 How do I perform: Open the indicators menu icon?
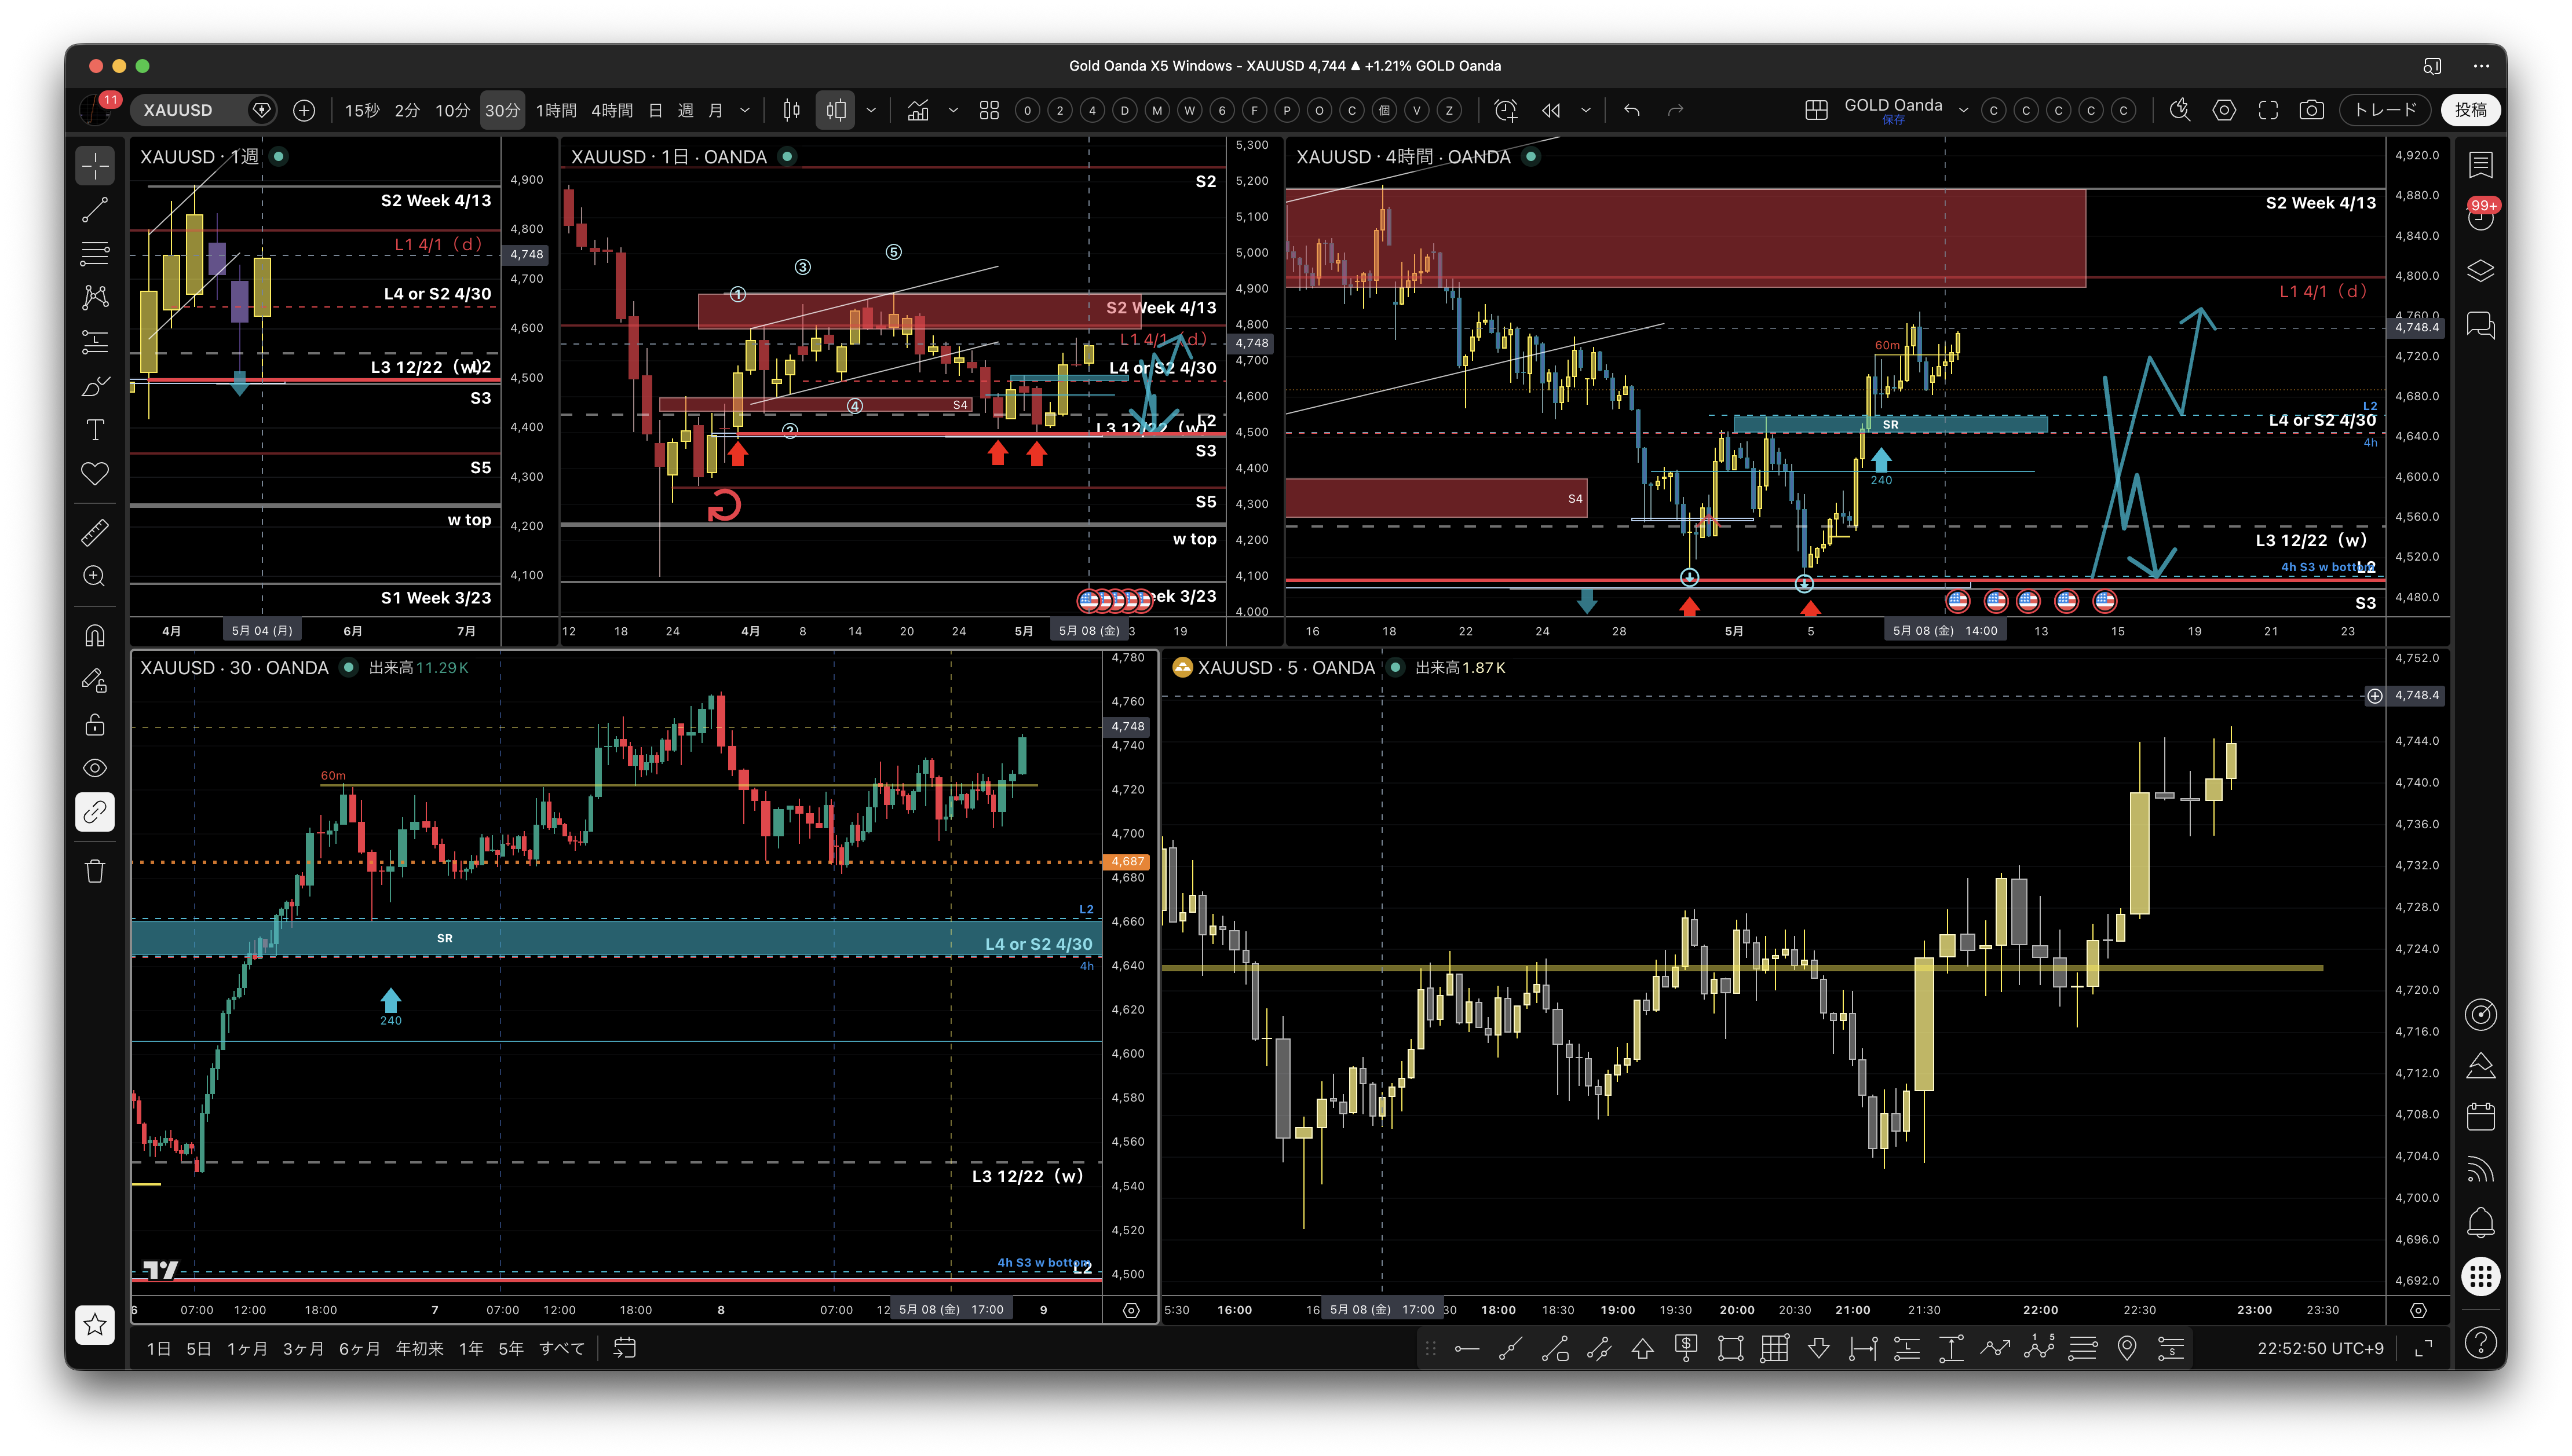click(x=918, y=110)
